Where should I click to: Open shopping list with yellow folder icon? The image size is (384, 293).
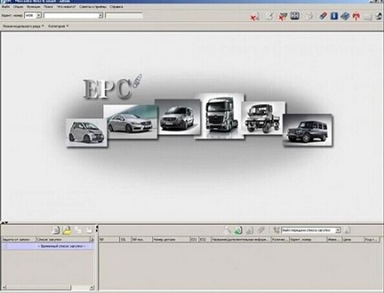[67, 230]
